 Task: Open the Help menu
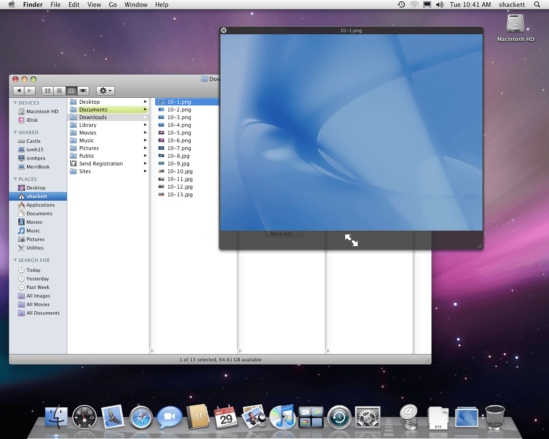click(x=162, y=5)
